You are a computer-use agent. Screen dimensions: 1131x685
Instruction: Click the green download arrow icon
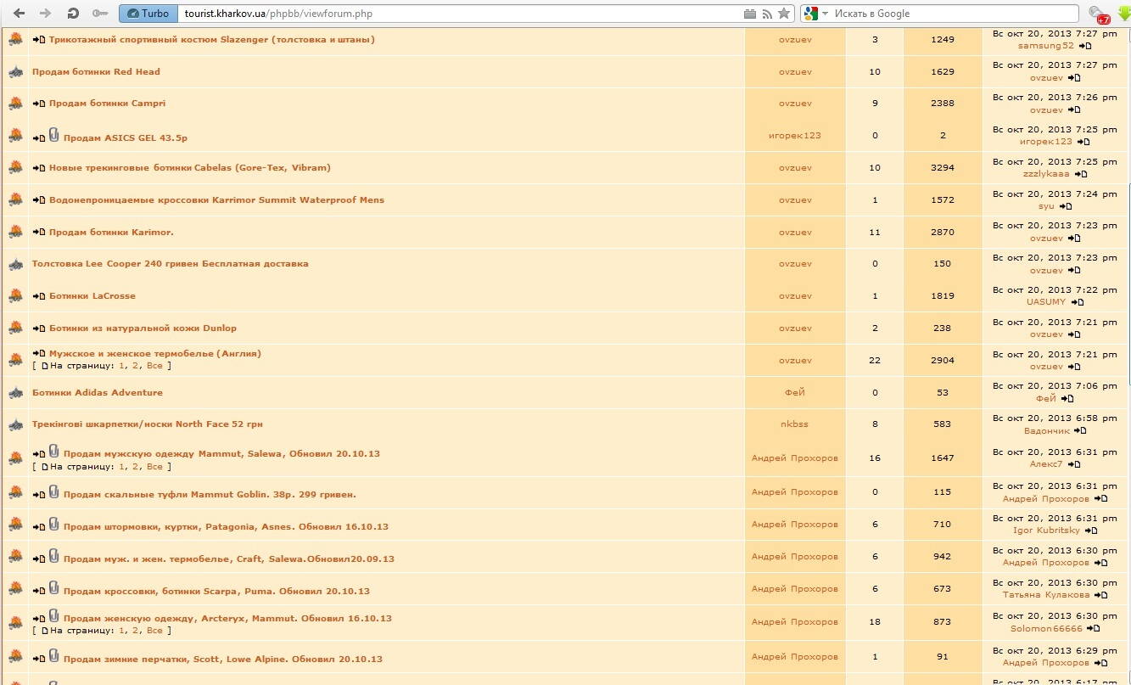pyautogui.click(x=1124, y=14)
